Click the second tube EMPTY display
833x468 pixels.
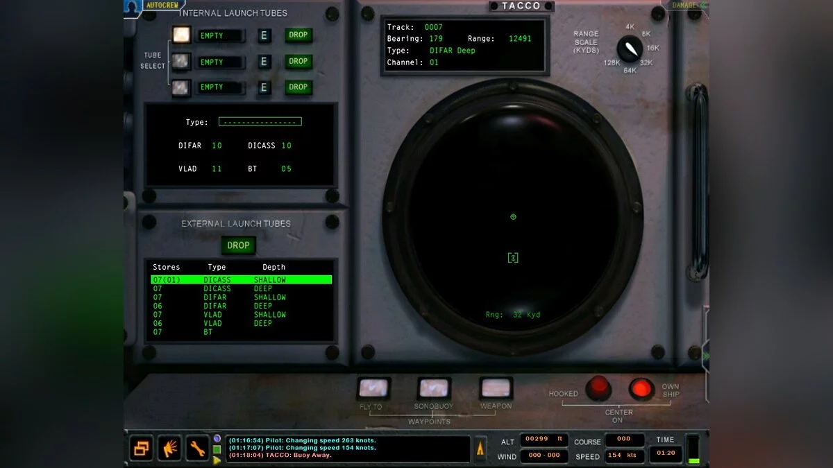pyautogui.click(x=220, y=62)
